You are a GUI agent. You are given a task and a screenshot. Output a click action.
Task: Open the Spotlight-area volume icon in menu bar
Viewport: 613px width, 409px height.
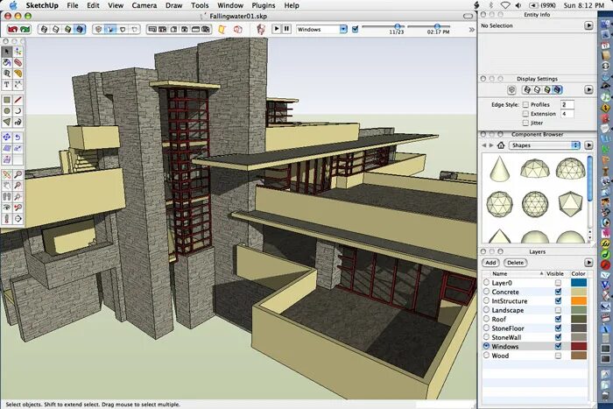pyautogui.click(x=518, y=5)
